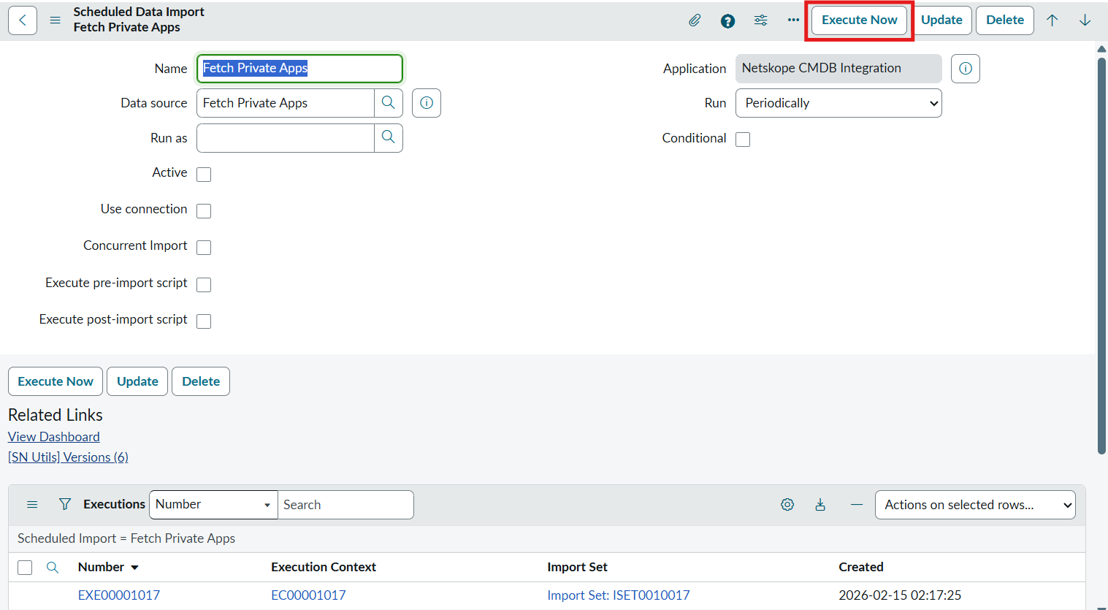Image resolution: width=1108 pixels, height=610 pixels.
Task: Click the Name input field
Action: tap(299, 69)
